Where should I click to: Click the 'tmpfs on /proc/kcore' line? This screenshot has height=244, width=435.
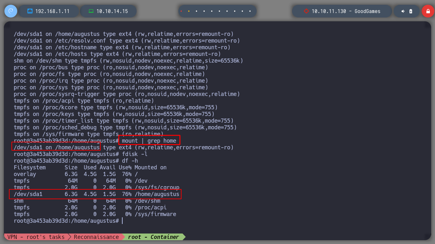[116, 107]
